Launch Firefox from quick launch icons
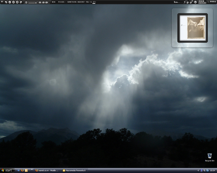The image size is (217, 173). click(23, 170)
